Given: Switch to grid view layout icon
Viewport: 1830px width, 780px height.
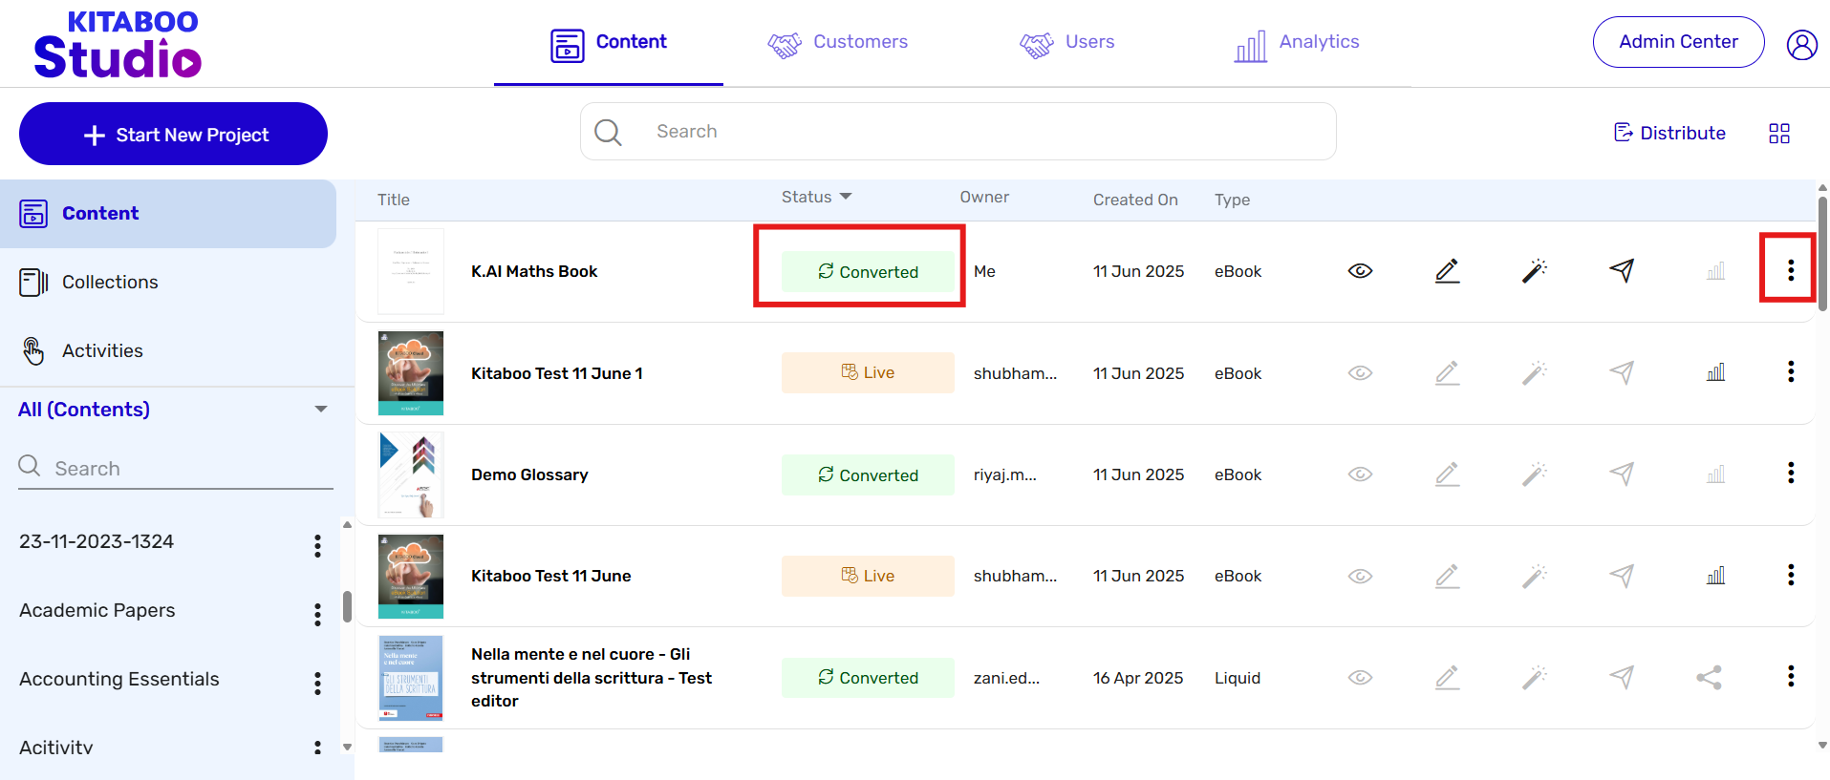Looking at the screenshot, I should click(x=1779, y=134).
